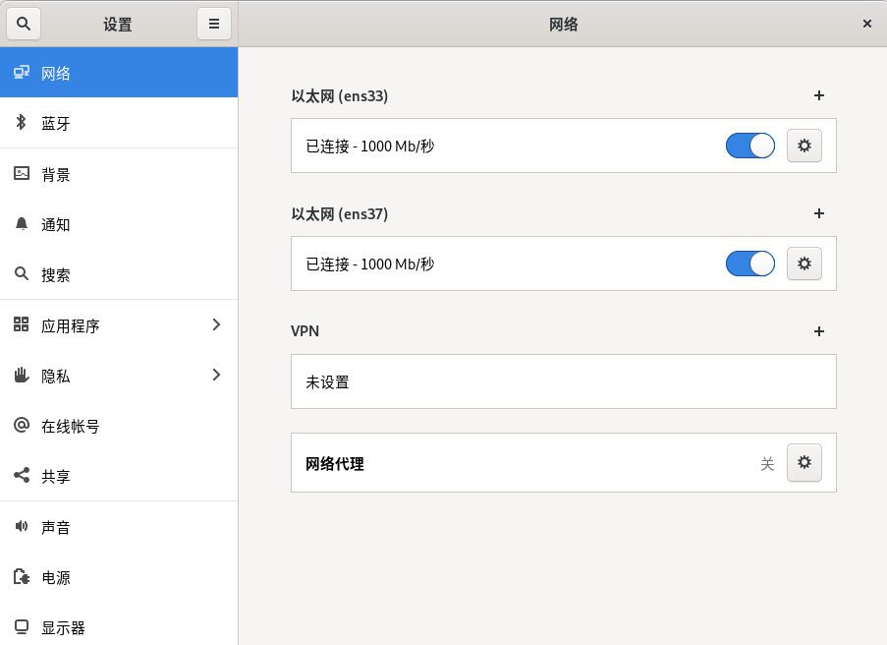
Task: Open the 网络代理 gear settings
Action: click(804, 462)
